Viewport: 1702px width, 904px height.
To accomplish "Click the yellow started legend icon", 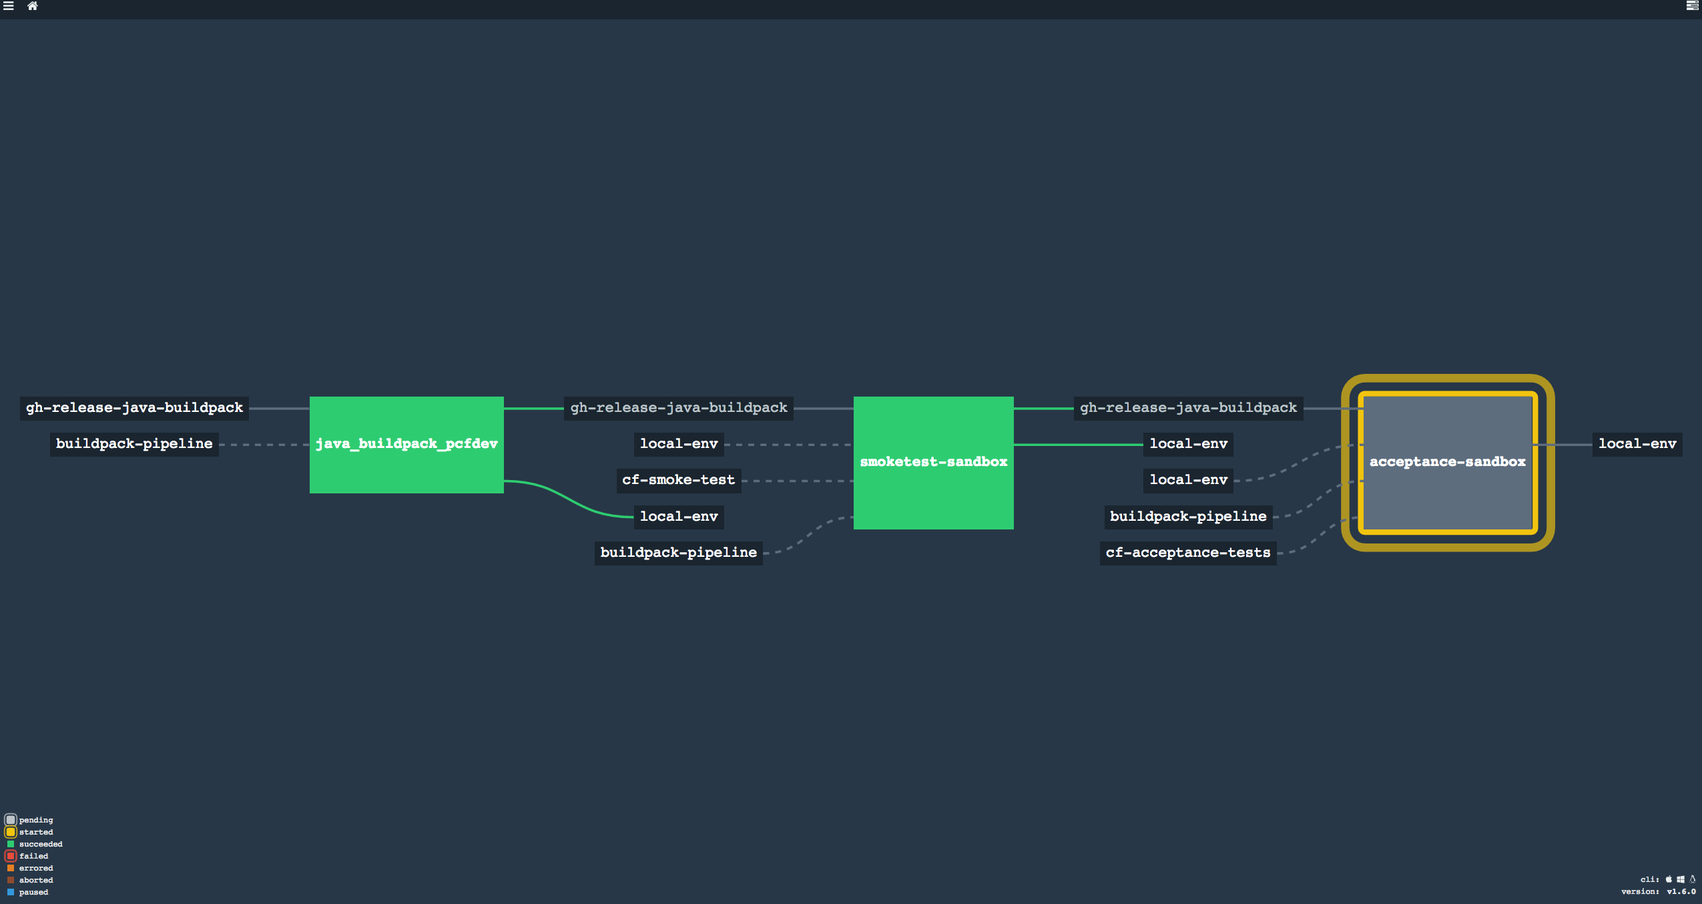I will (x=11, y=832).
